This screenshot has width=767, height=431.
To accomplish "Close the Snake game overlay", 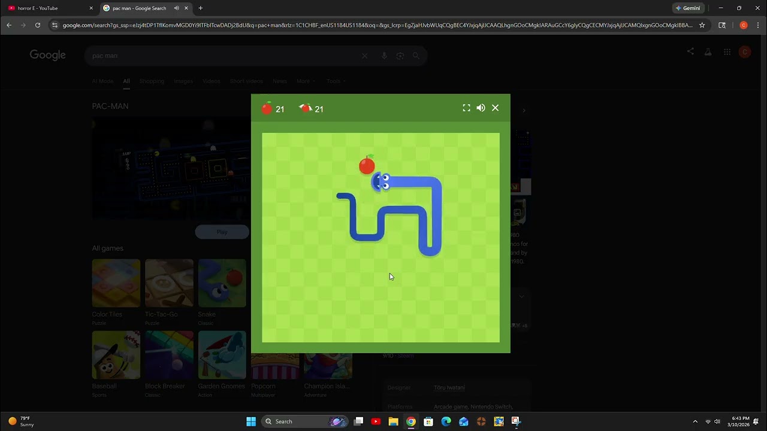I will (495, 108).
